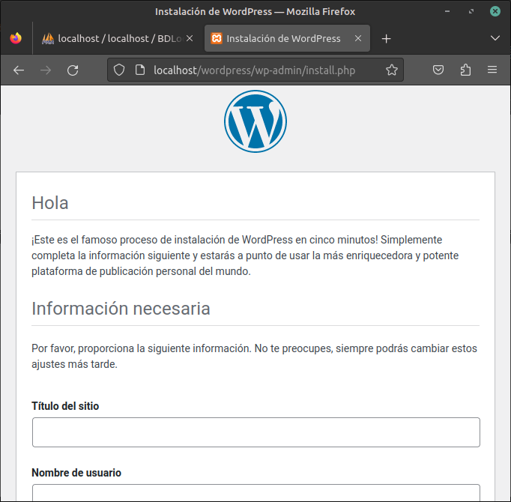
Task: Close the localhost phpMyAdmin tab
Action: 190,38
